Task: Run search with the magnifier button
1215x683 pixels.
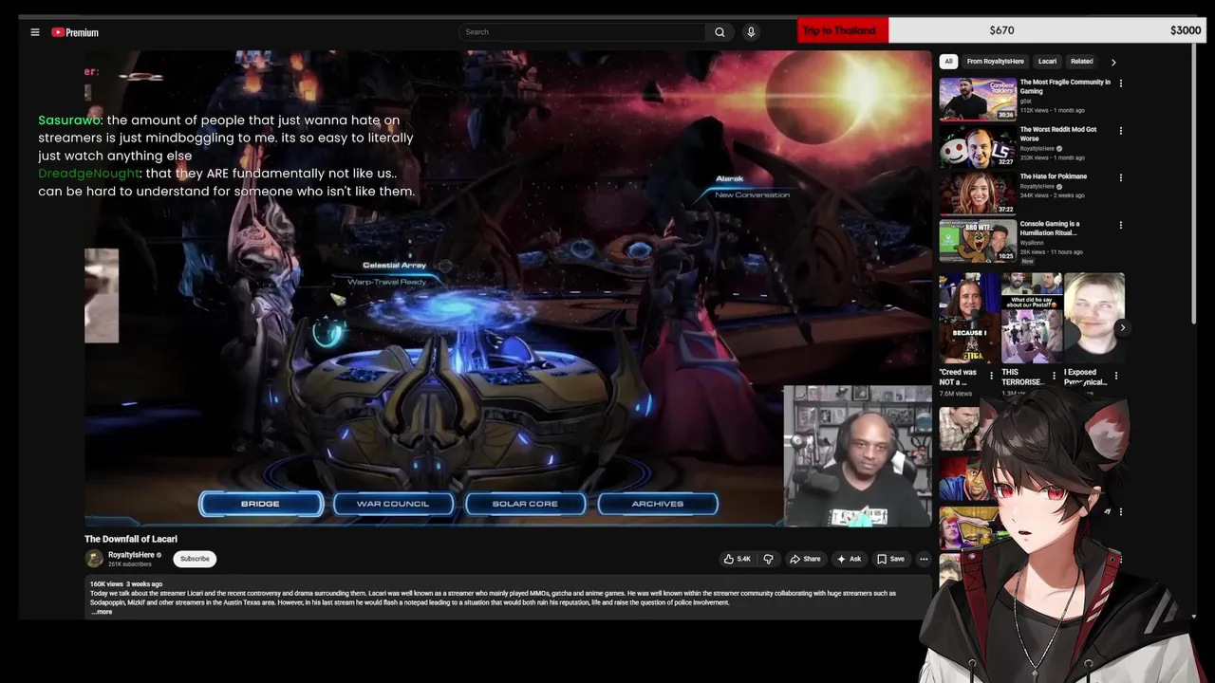Action: (720, 32)
